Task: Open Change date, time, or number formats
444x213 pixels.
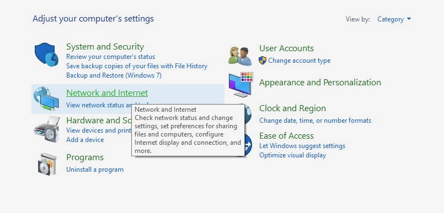Action: [315, 121]
